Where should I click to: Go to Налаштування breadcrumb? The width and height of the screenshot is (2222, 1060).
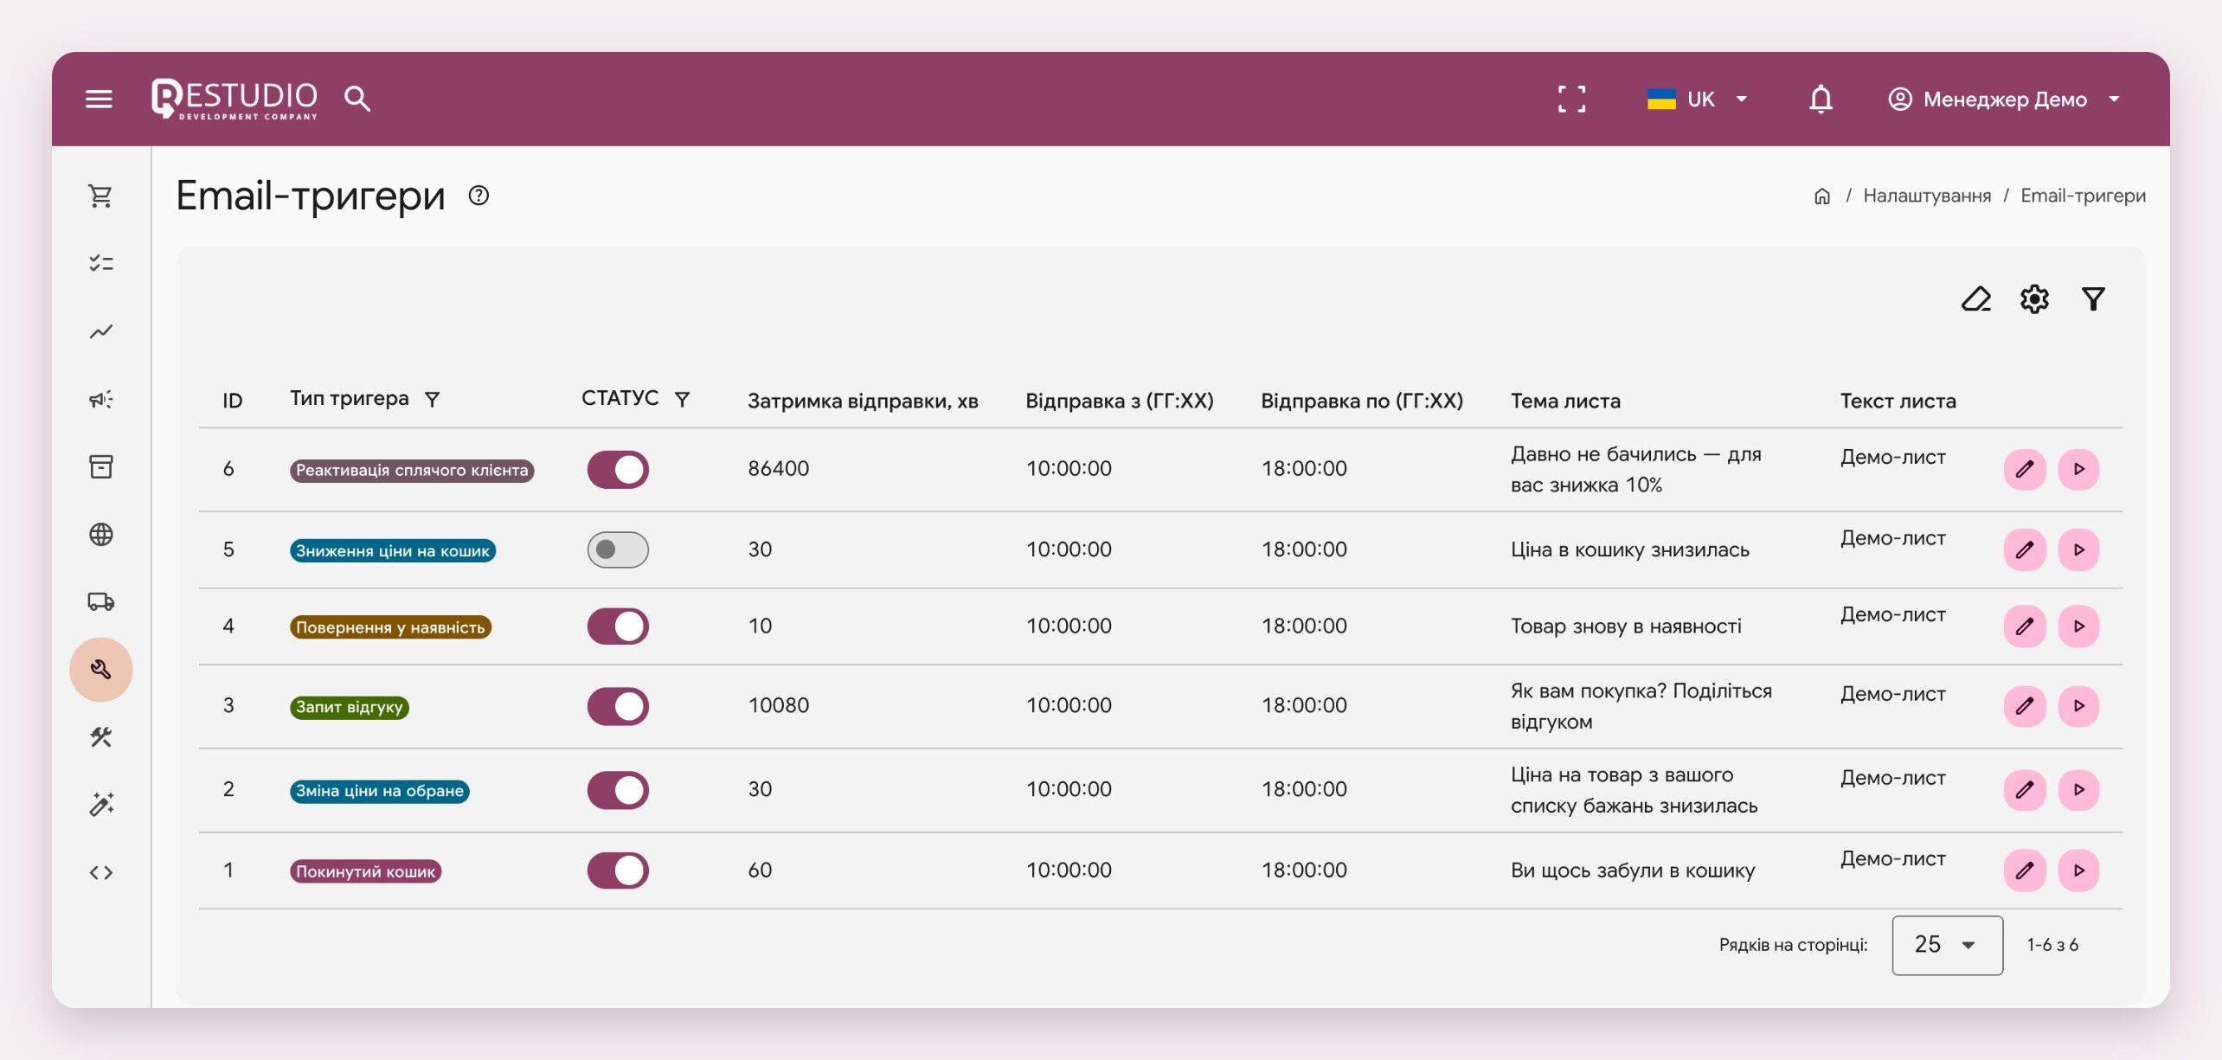1927,196
